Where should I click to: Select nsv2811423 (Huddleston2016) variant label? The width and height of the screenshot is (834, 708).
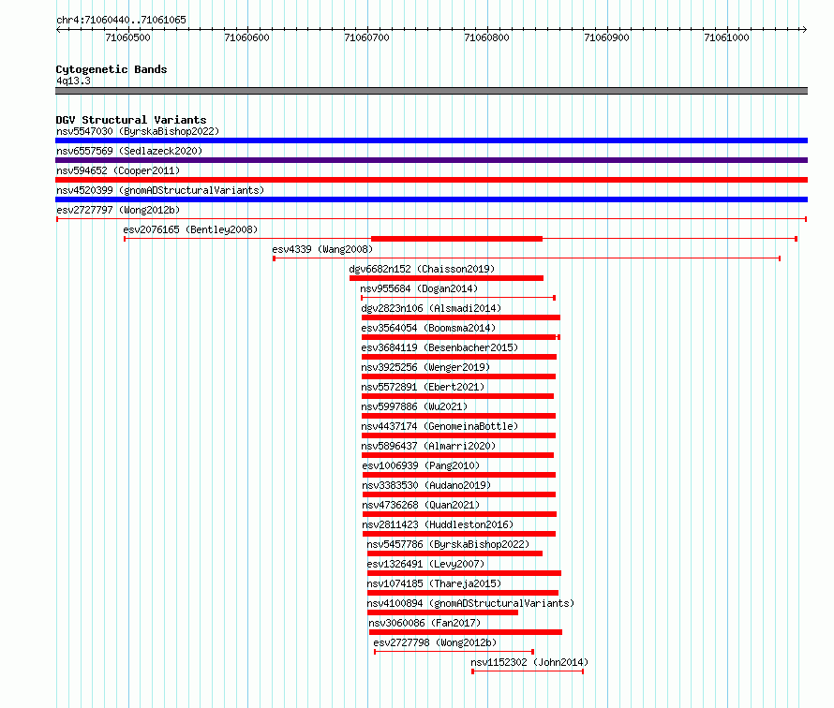[438, 524]
